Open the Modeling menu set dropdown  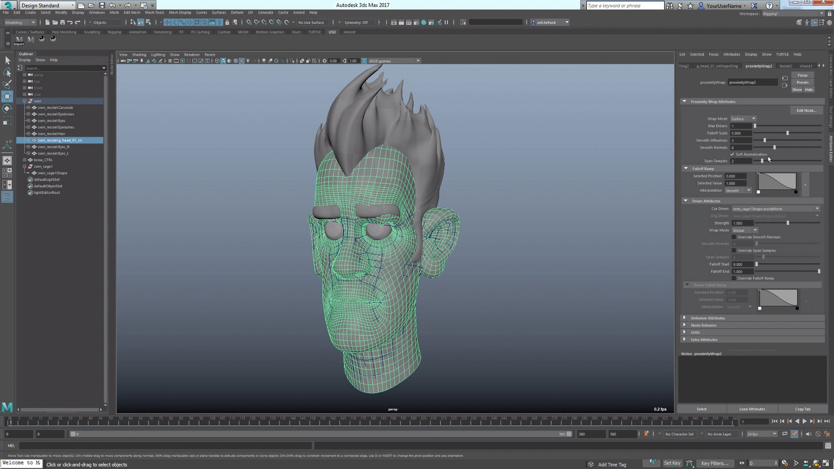20,22
